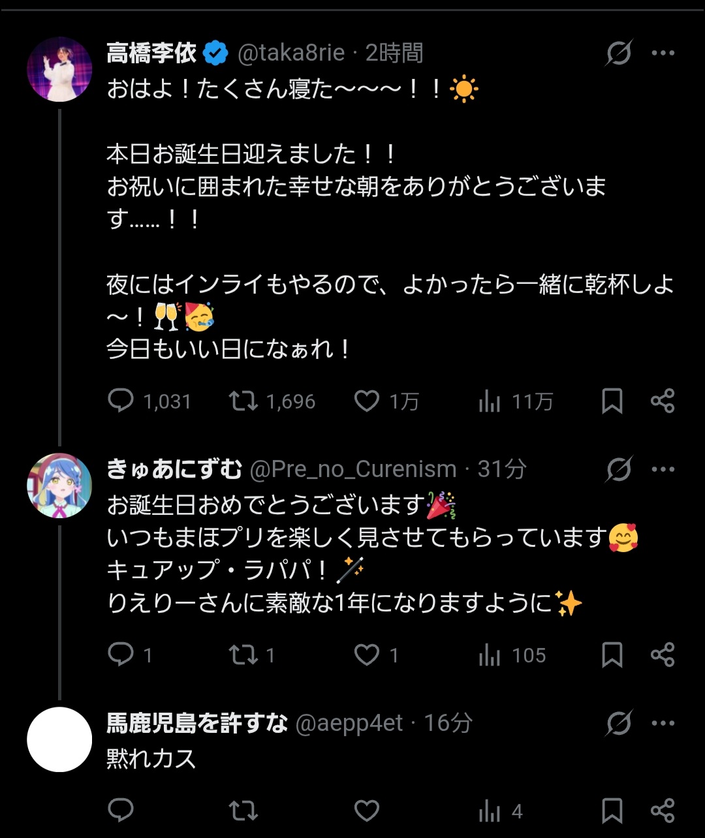View 高橋李依's profile avatar
Screen dimensions: 705x838
59,69
